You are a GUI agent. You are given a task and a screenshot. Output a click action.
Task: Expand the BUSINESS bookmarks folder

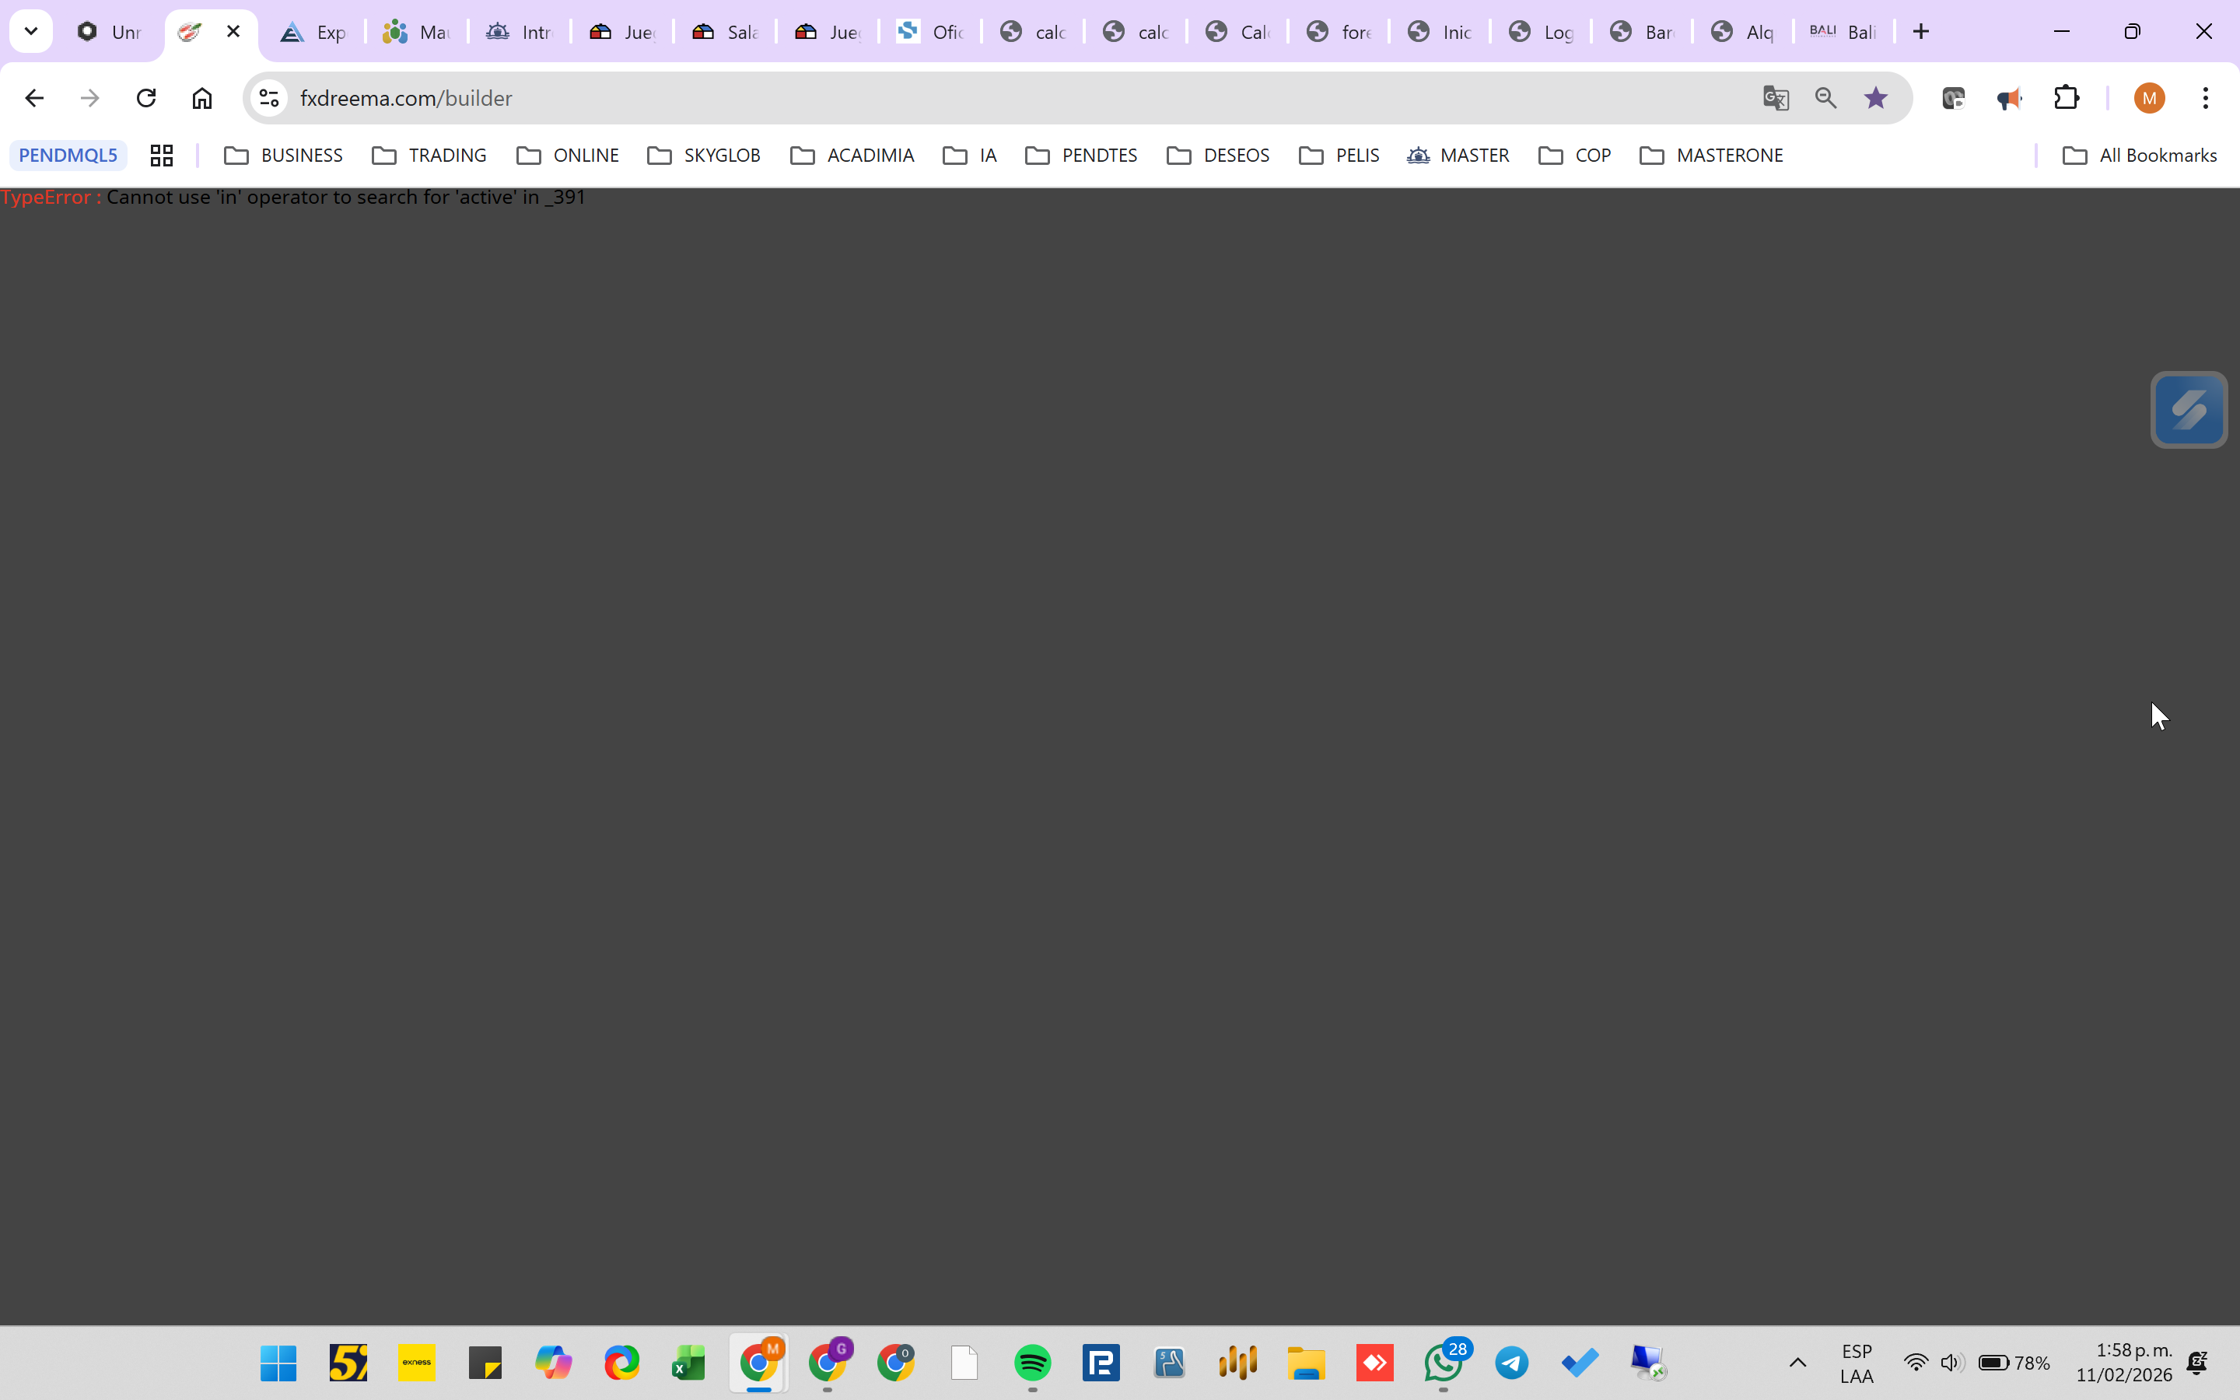coord(284,156)
